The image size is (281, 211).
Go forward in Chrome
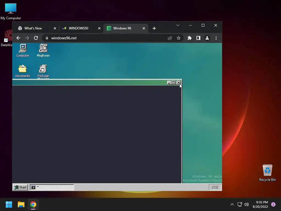pyautogui.click(x=27, y=38)
